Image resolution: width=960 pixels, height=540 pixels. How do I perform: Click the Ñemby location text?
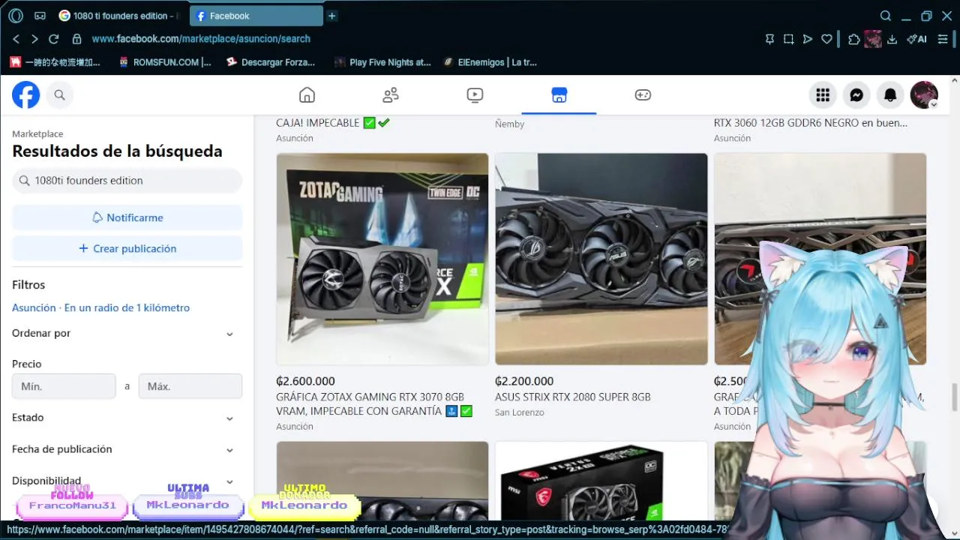point(510,124)
